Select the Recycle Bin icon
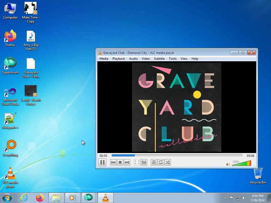This screenshot has height=203, width=271. click(x=258, y=176)
